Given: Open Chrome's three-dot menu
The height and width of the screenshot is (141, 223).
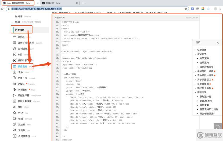Looking at the screenshot, I should click(x=221, y=9).
